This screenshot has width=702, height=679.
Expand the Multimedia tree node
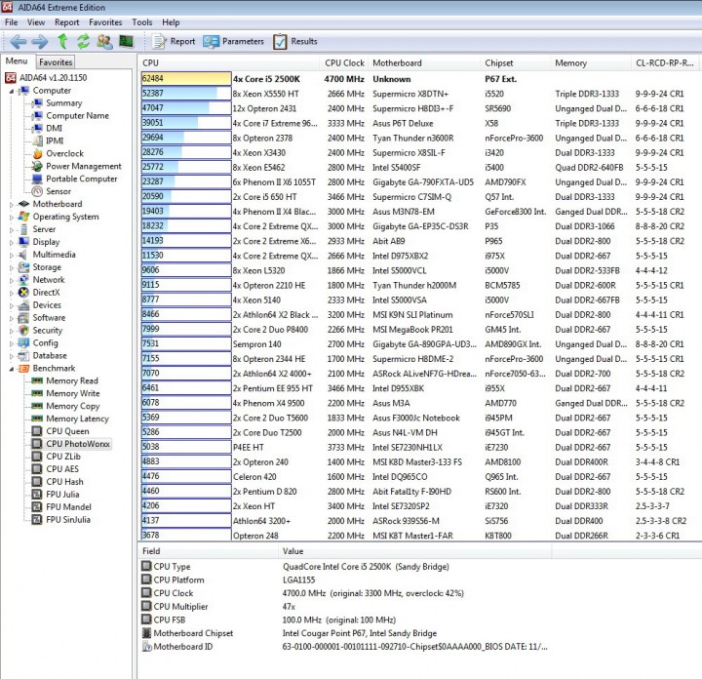coord(12,255)
